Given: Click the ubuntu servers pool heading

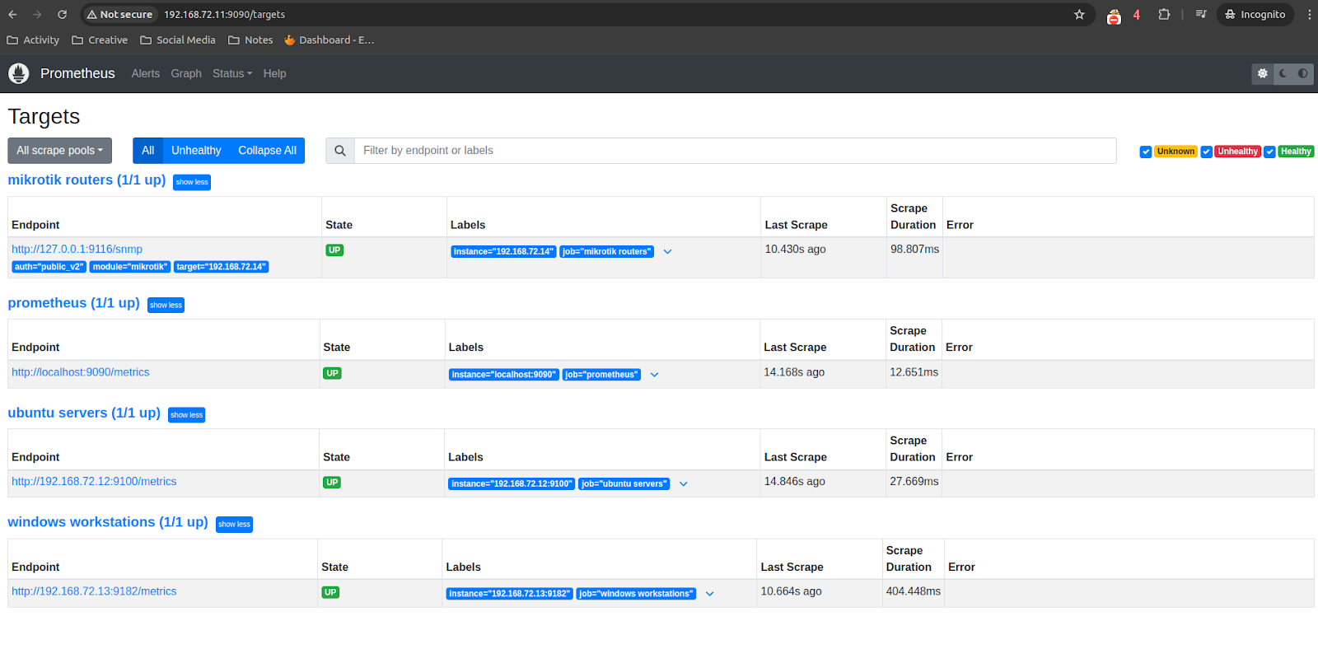Looking at the screenshot, I should tap(84, 413).
